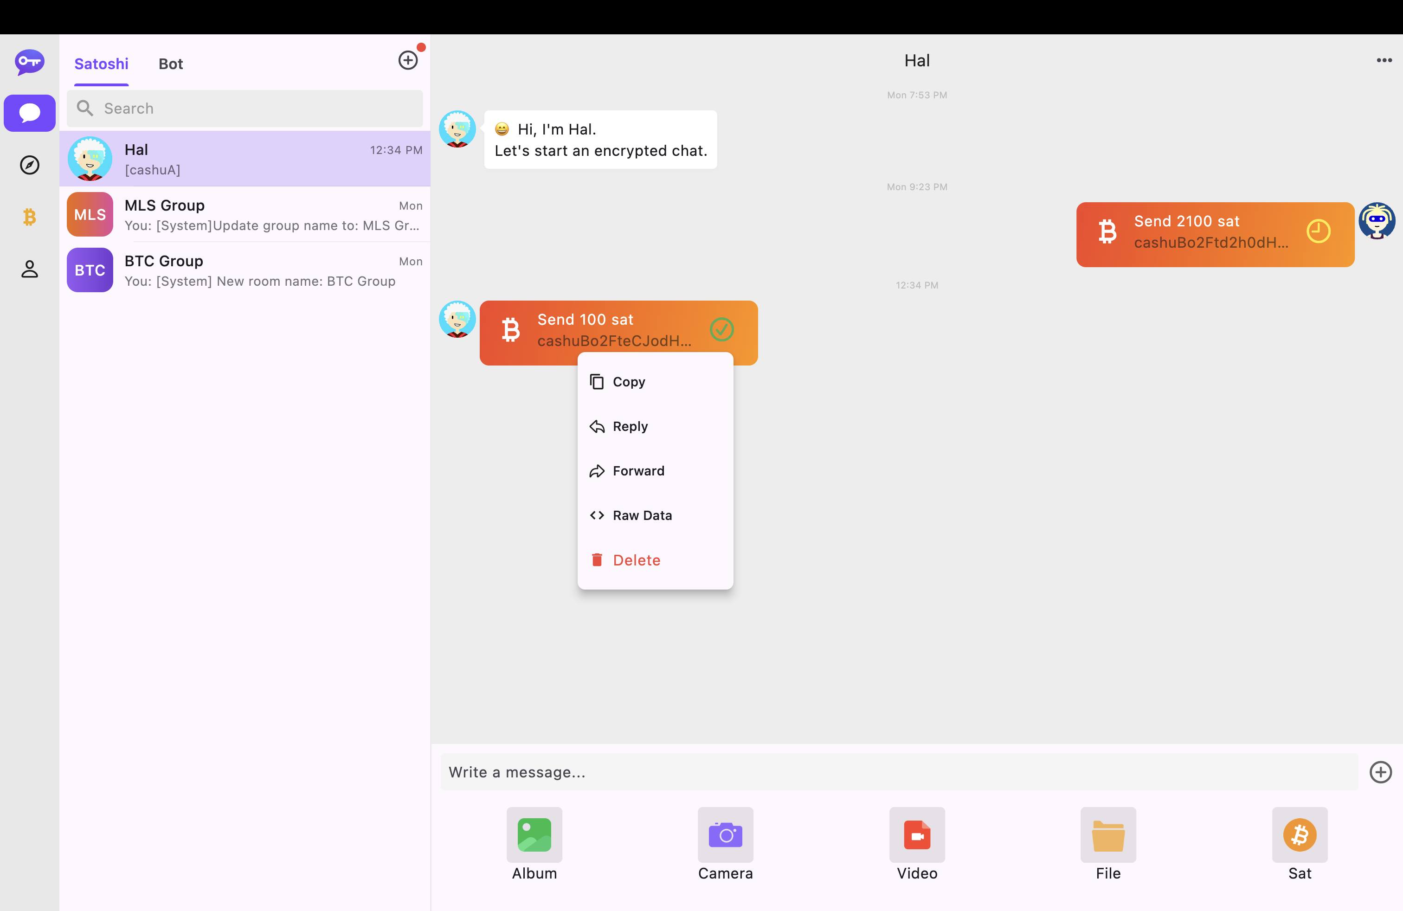Click the Sat Bitcoin send icon
The image size is (1403, 911).
coord(1299,834)
